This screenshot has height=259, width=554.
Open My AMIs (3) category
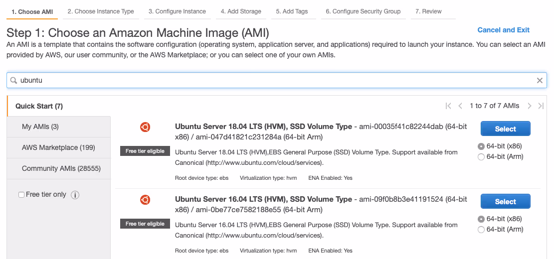point(59,127)
